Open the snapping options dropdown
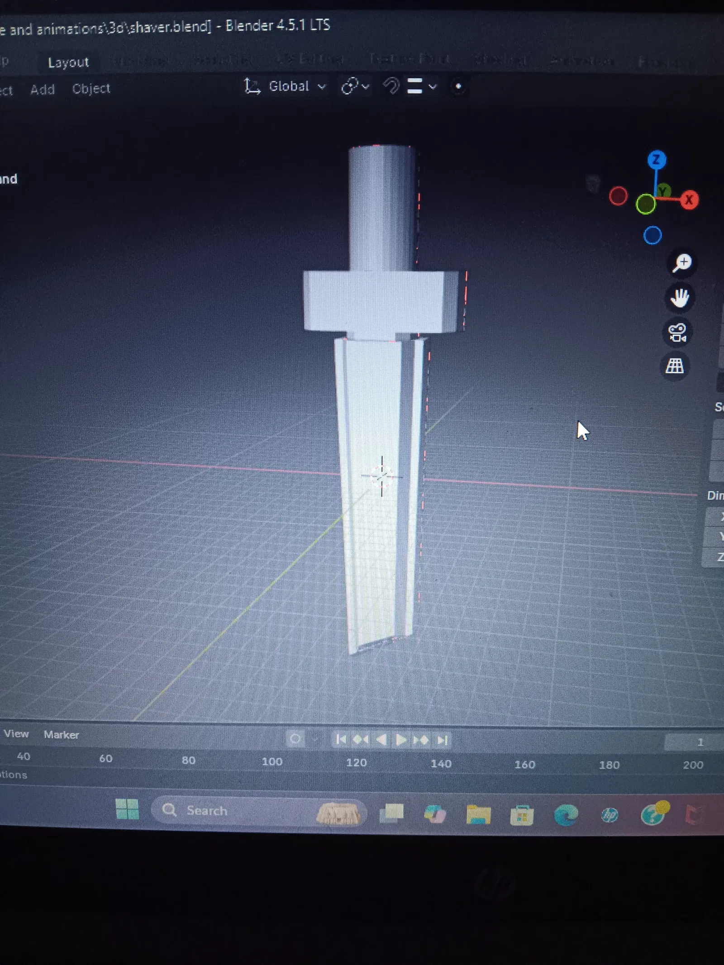The height and width of the screenshot is (965, 724). tap(422, 86)
